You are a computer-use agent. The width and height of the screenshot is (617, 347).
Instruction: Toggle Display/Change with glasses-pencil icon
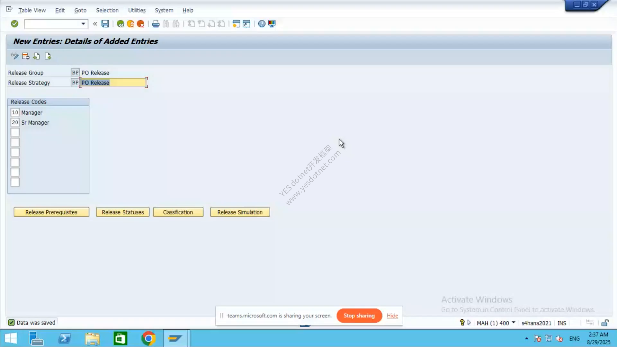[x=15, y=56]
